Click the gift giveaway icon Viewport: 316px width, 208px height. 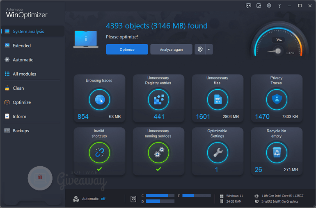click(x=40, y=178)
